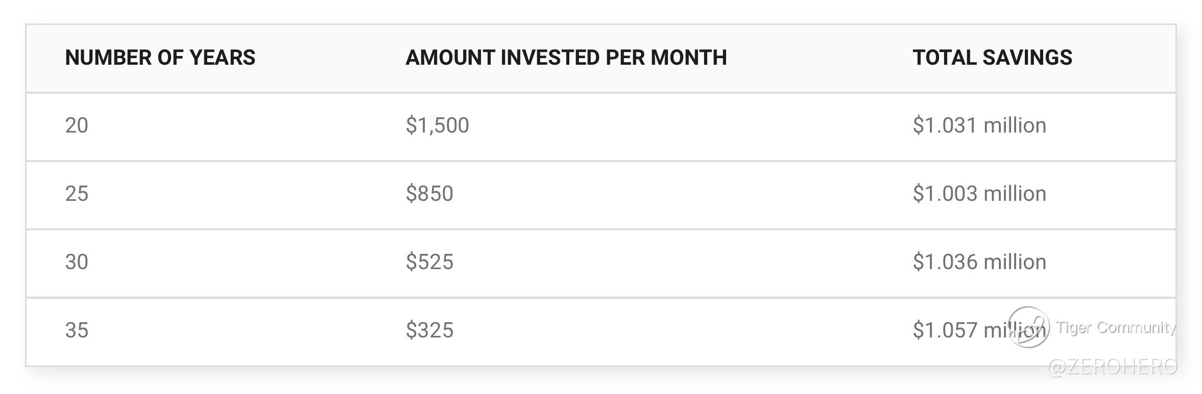Click the NUMBER OF YEARS column header
Viewport: 1202px width, 394px height.
(160, 58)
